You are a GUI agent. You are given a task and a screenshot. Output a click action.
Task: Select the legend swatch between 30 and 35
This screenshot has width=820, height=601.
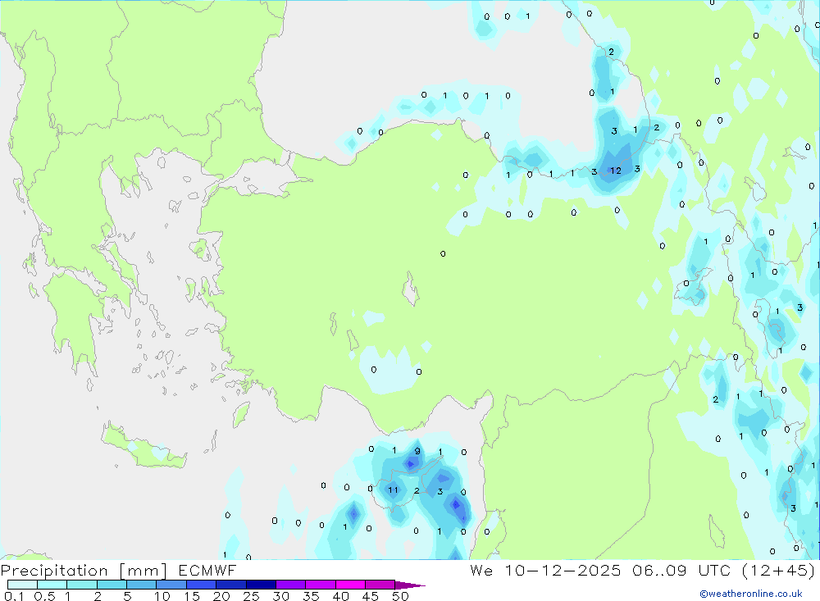click(291, 585)
